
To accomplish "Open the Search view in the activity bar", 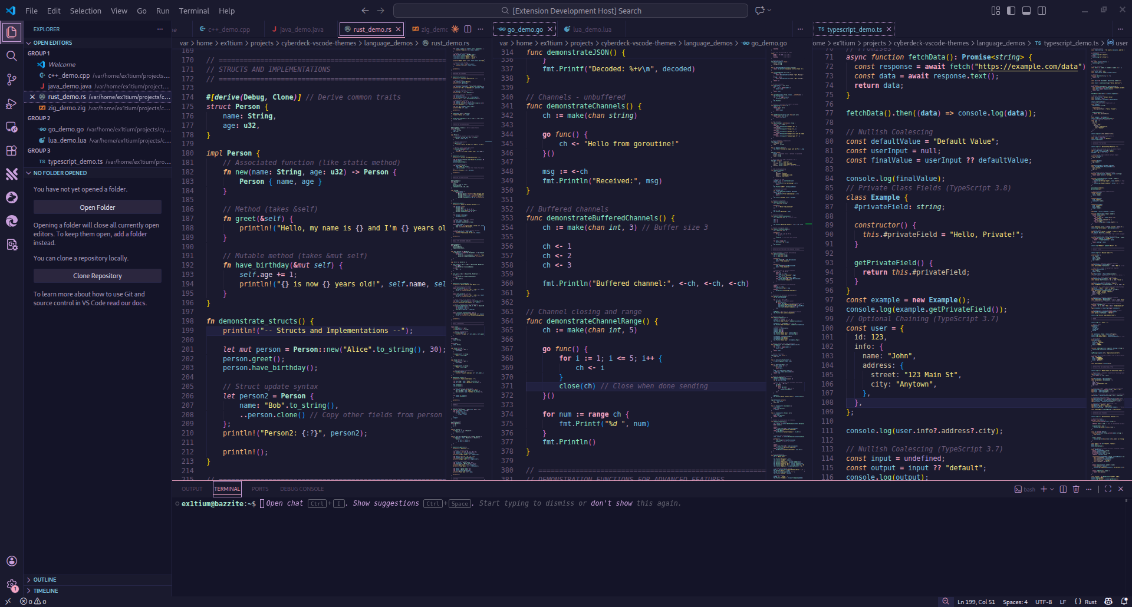I will click(x=12, y=56).
